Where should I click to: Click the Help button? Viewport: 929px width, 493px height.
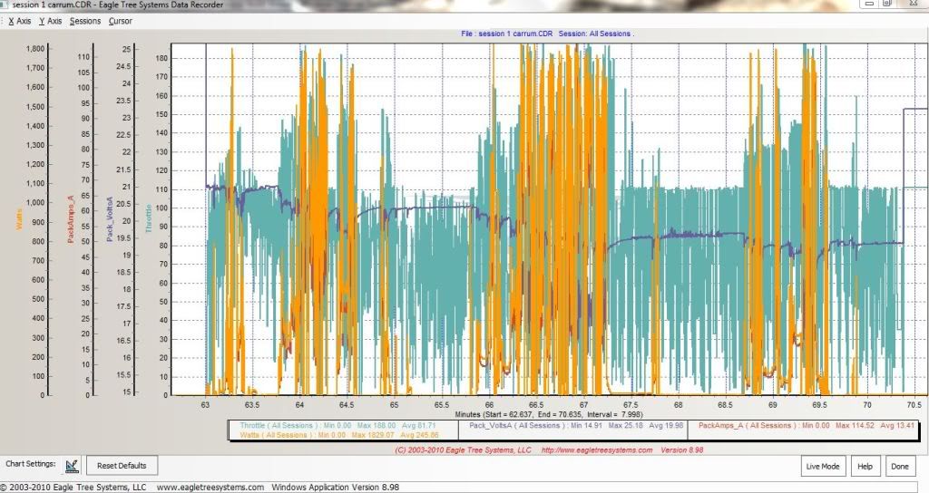[865, 466]
